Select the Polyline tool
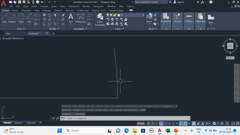The image size is (240, 135). click(12, 18)
